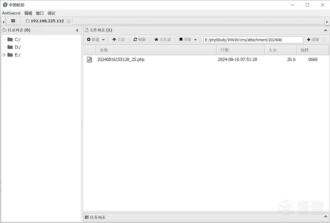Collapse the 文件列表 panel with chevron

click(326, 30)
